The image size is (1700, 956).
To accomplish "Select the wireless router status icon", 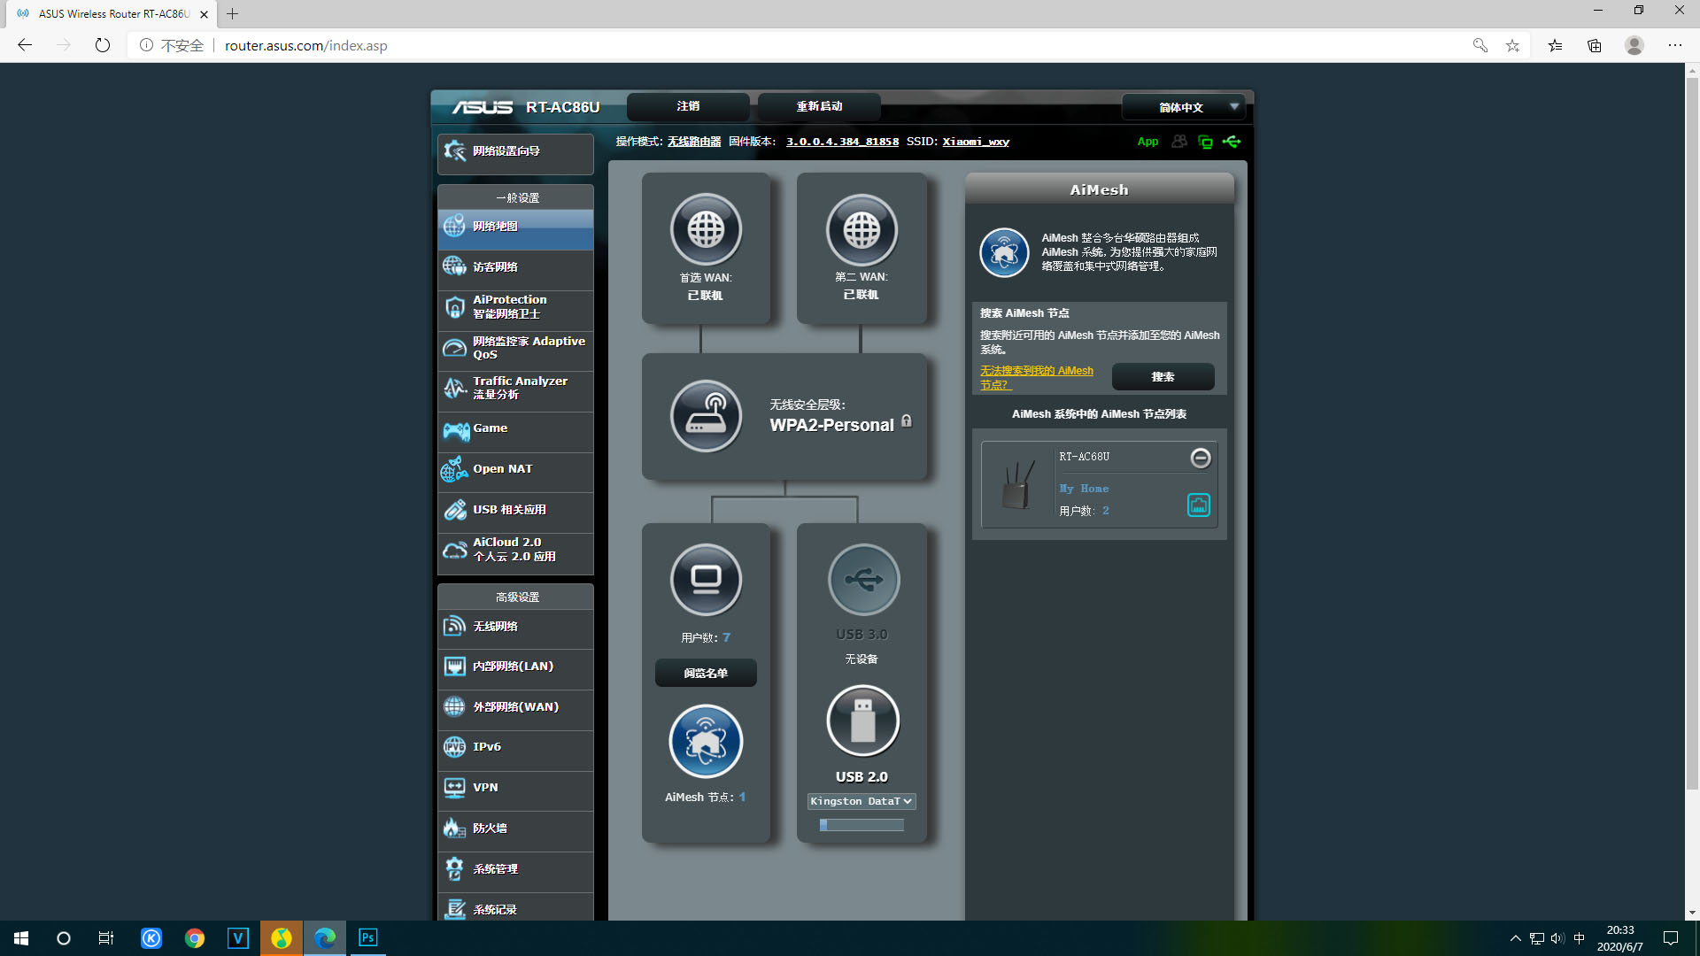I will [x=706, y=416].
